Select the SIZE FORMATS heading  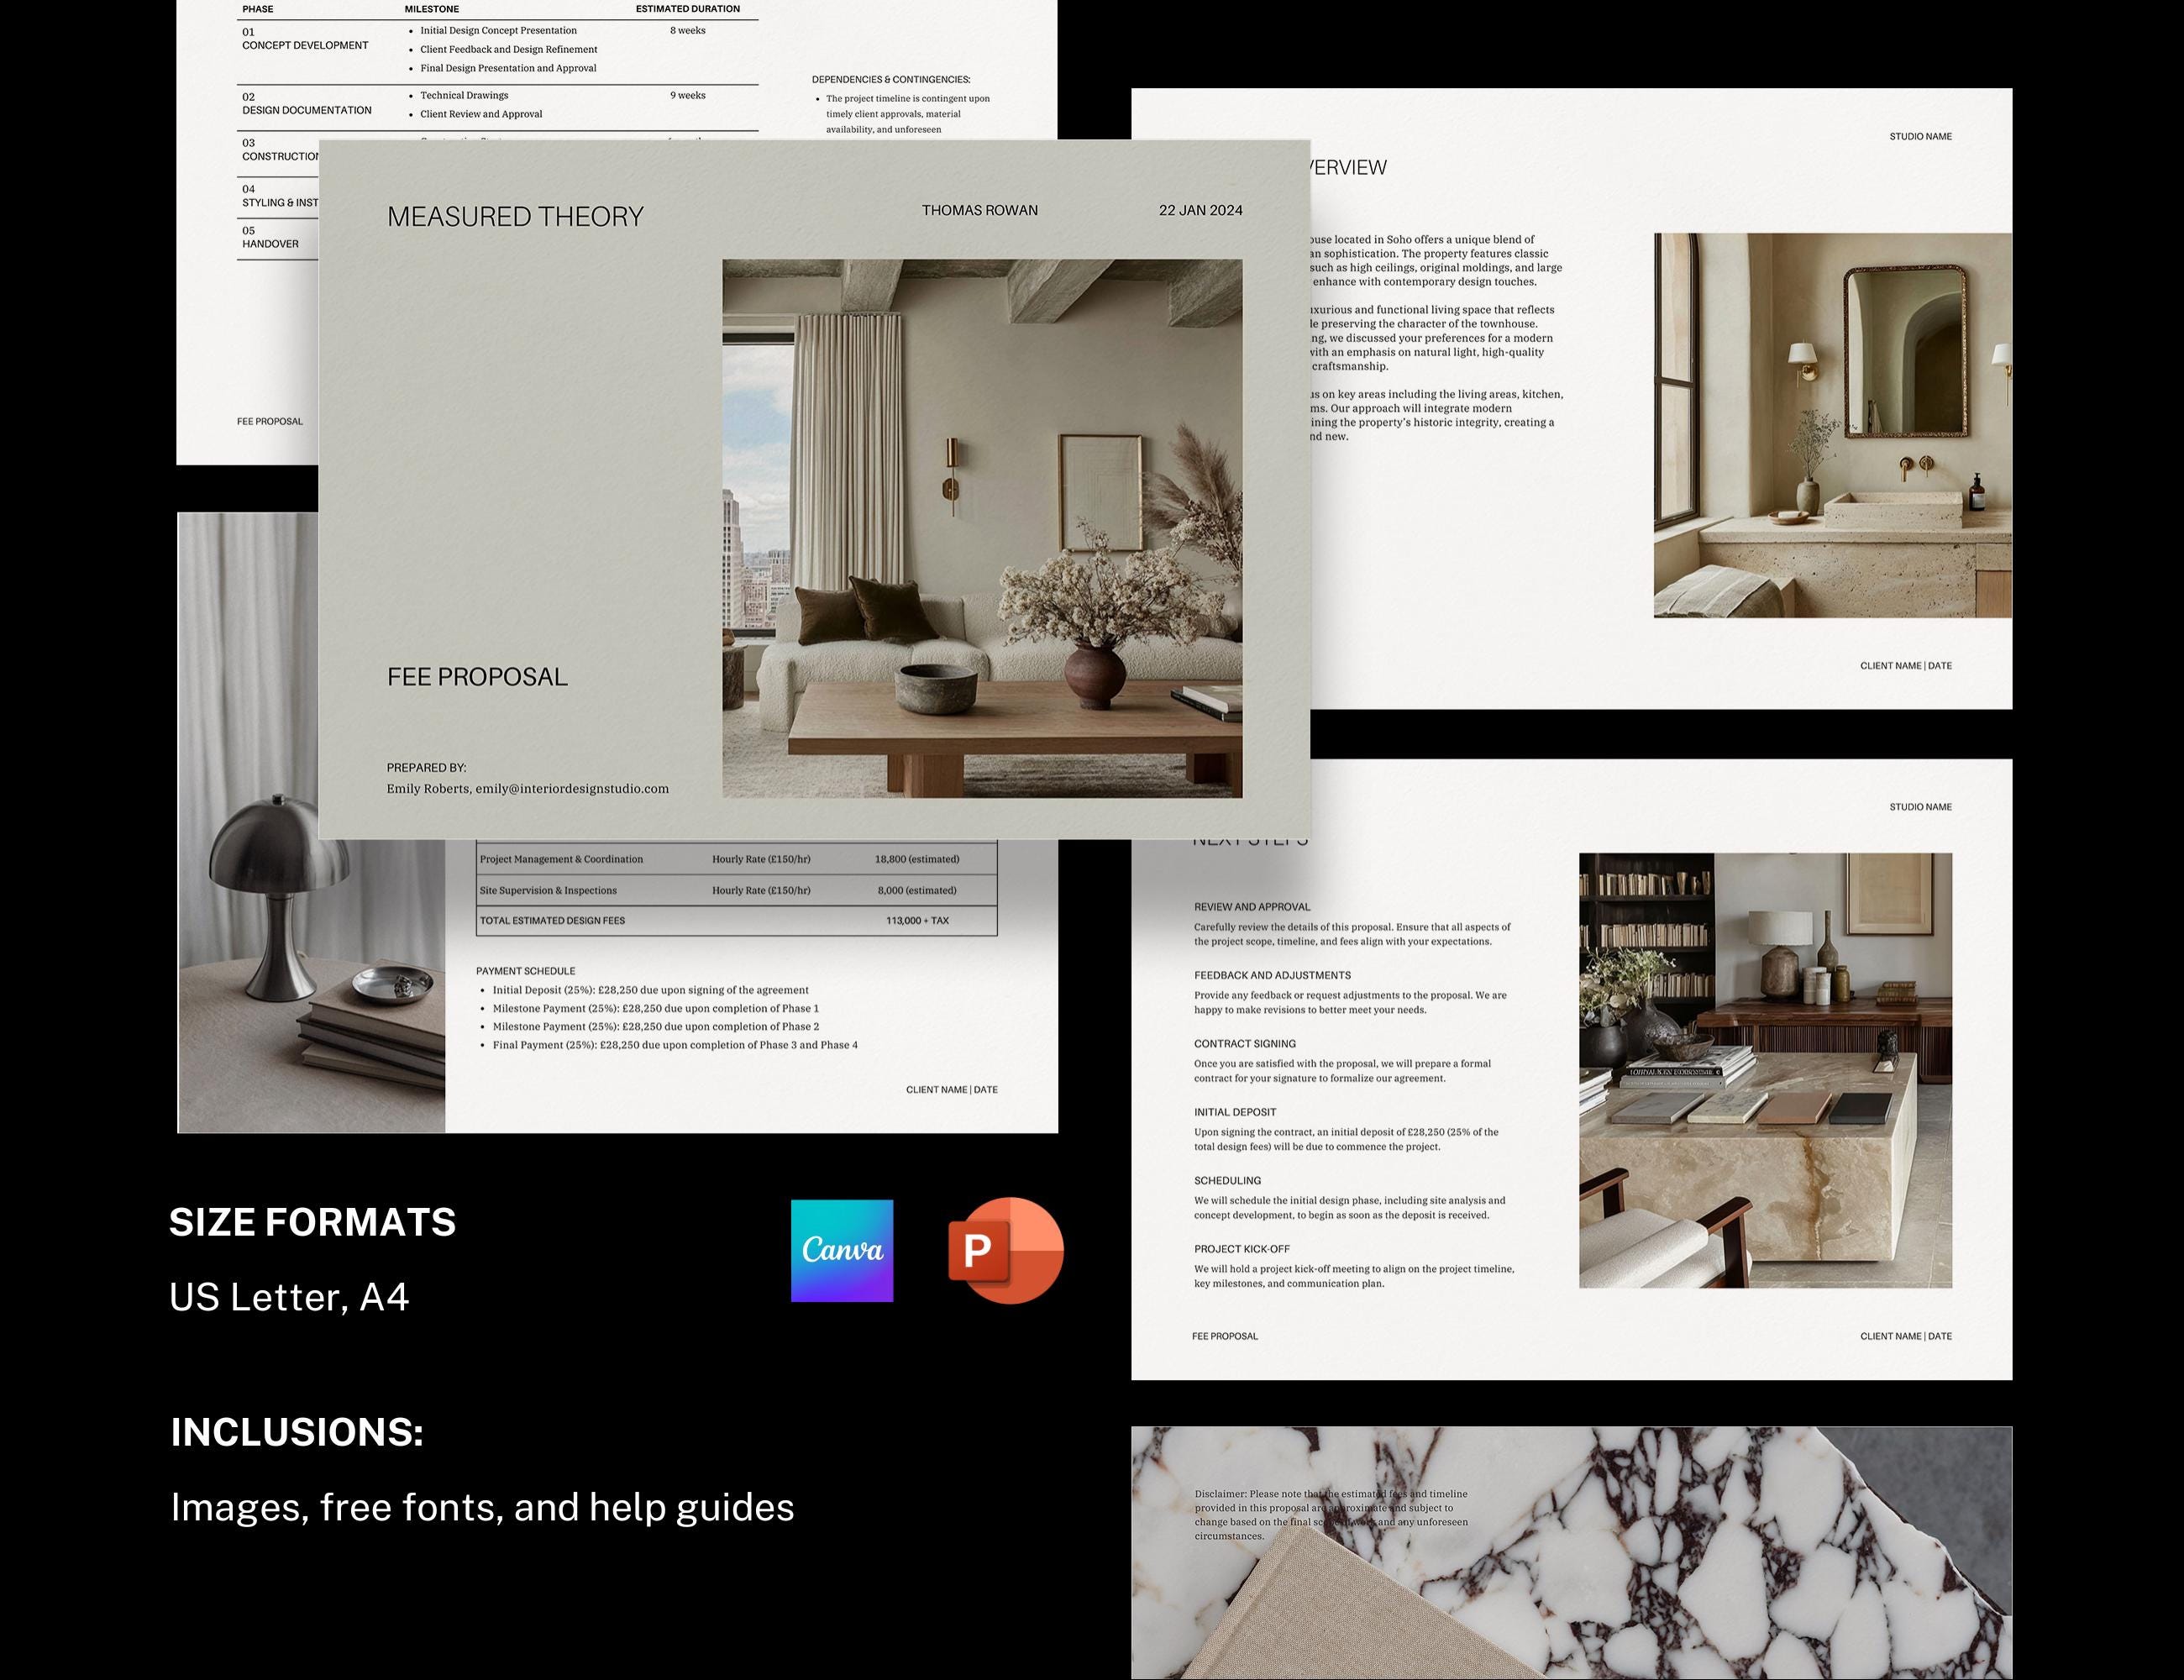(313, 1222)
